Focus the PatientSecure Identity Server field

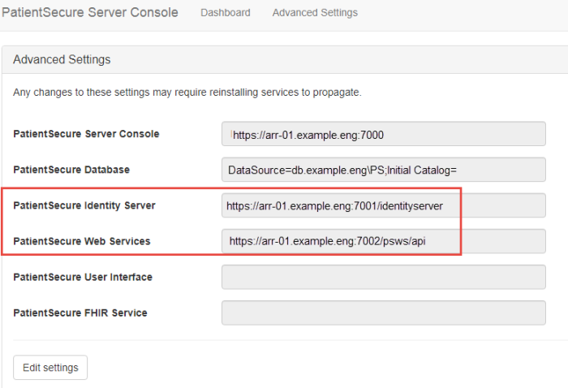tap(383, 206)
